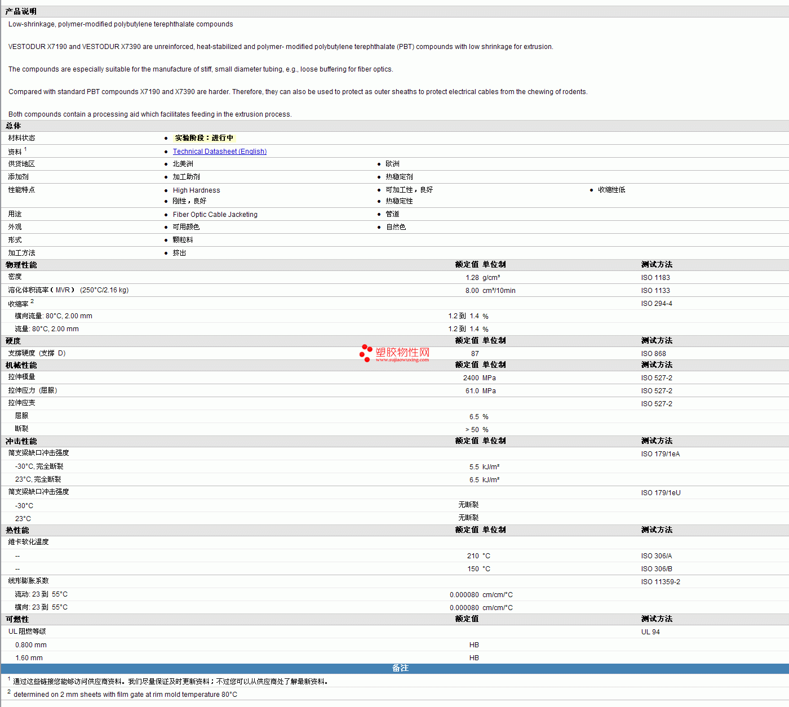Click the yield strain value 6.5
The height and width of the screenshot is (707, 789).
(x=474, y=417)
